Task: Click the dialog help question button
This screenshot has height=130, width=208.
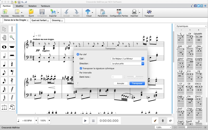Action: (78, 83)
